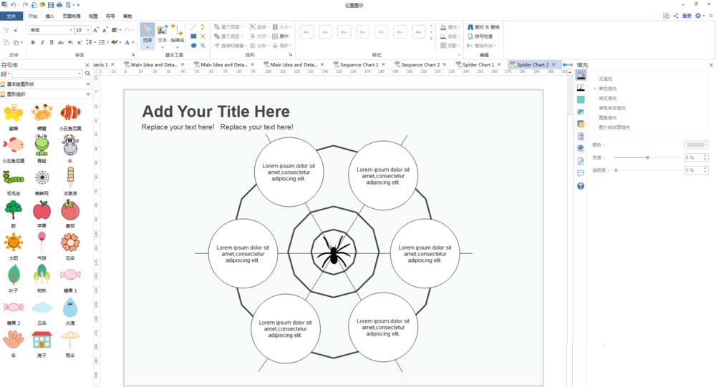Pick the blue rectangle shape tool
Image resolution: width=716 pixels, height=387 pixels.
[x=193, y=36]
